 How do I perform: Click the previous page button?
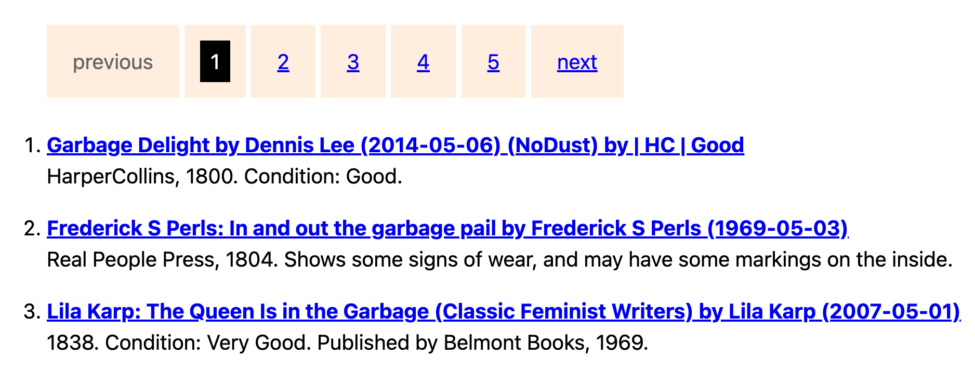[113, 61]
